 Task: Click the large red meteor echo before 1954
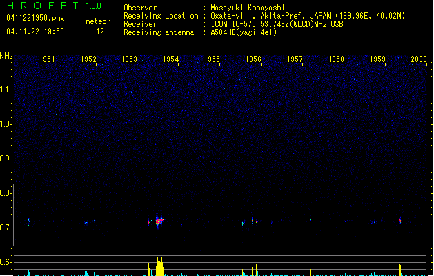(159, 221)
